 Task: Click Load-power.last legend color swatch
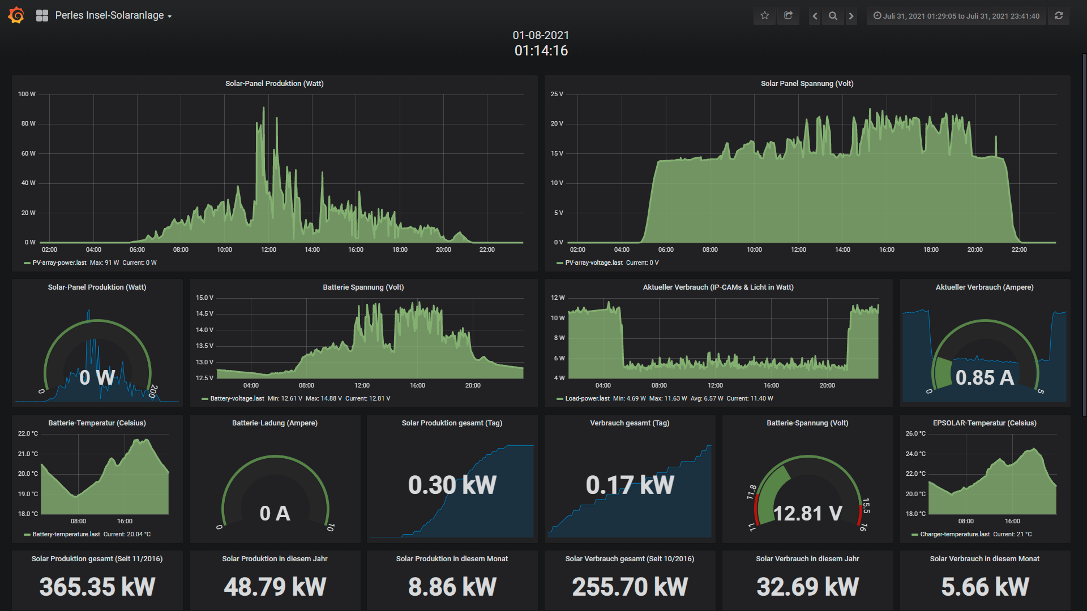point(559,399)
